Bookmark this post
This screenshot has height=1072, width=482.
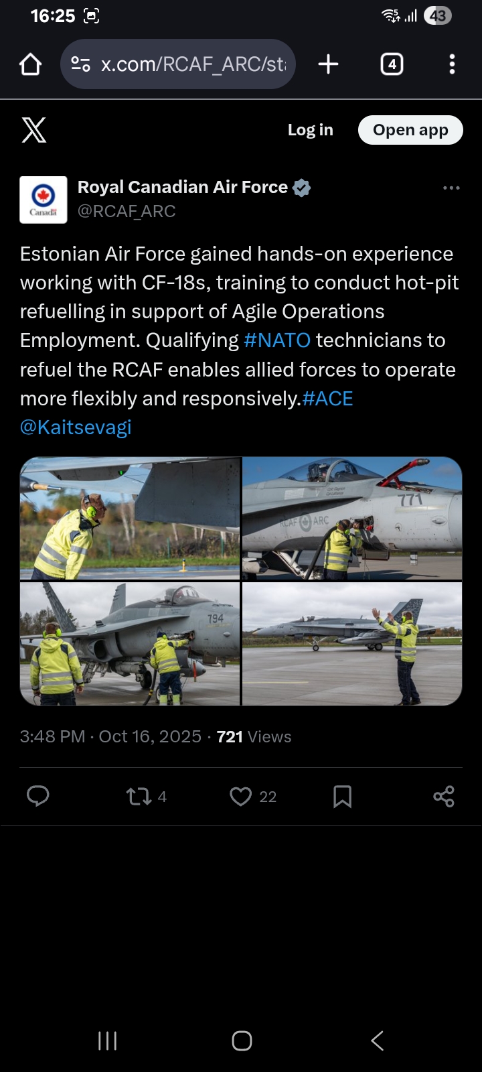coord(342,796)
